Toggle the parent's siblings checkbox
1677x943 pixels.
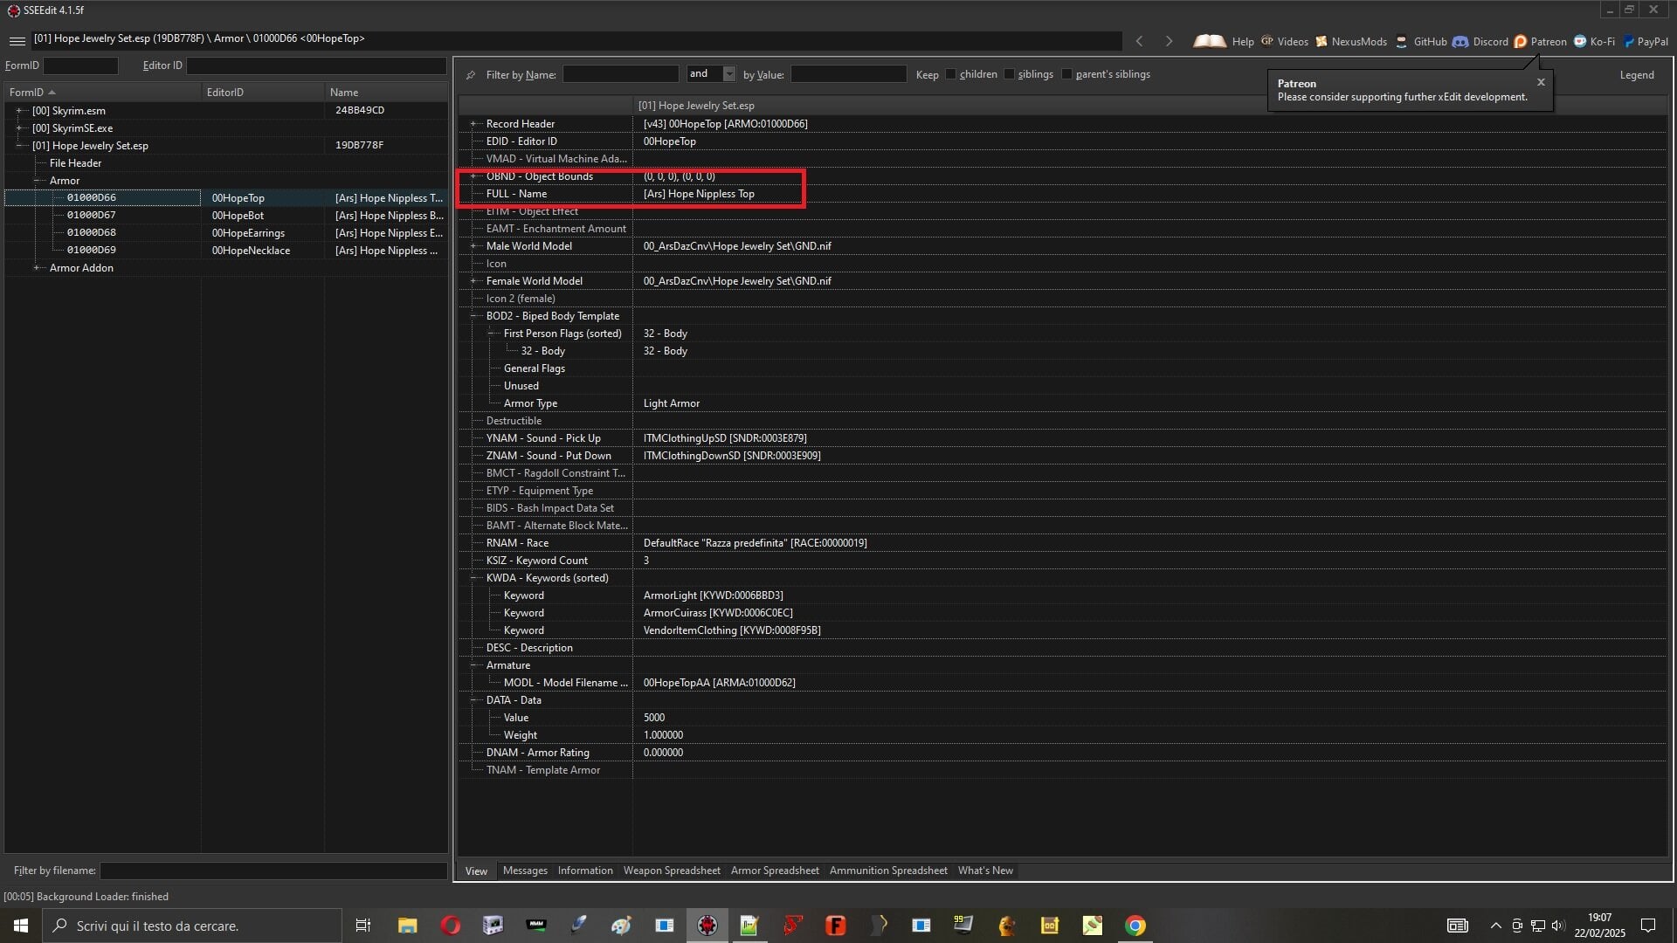click(1066, 74)
